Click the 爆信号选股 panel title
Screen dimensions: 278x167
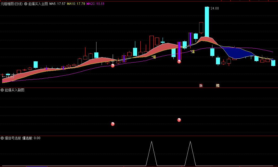tap(13, 138)
